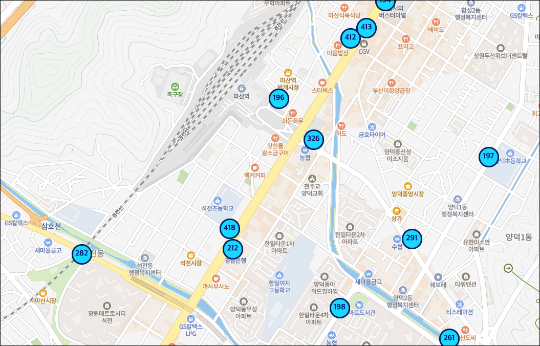Screen dimensions: 540x346
Task: Open the 양덕중앙시장 market label
Action: (408, 194)
